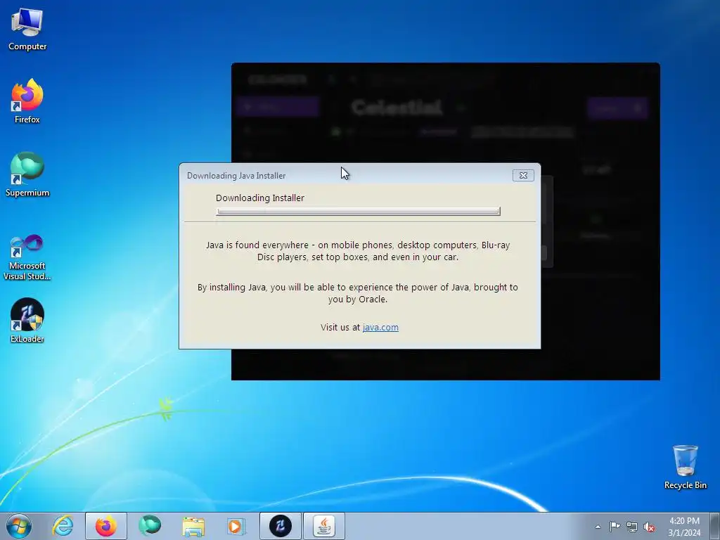Select the ExLoader desktop shortcut
Viewport: 720px width, 540px height.
coord(27,321)
